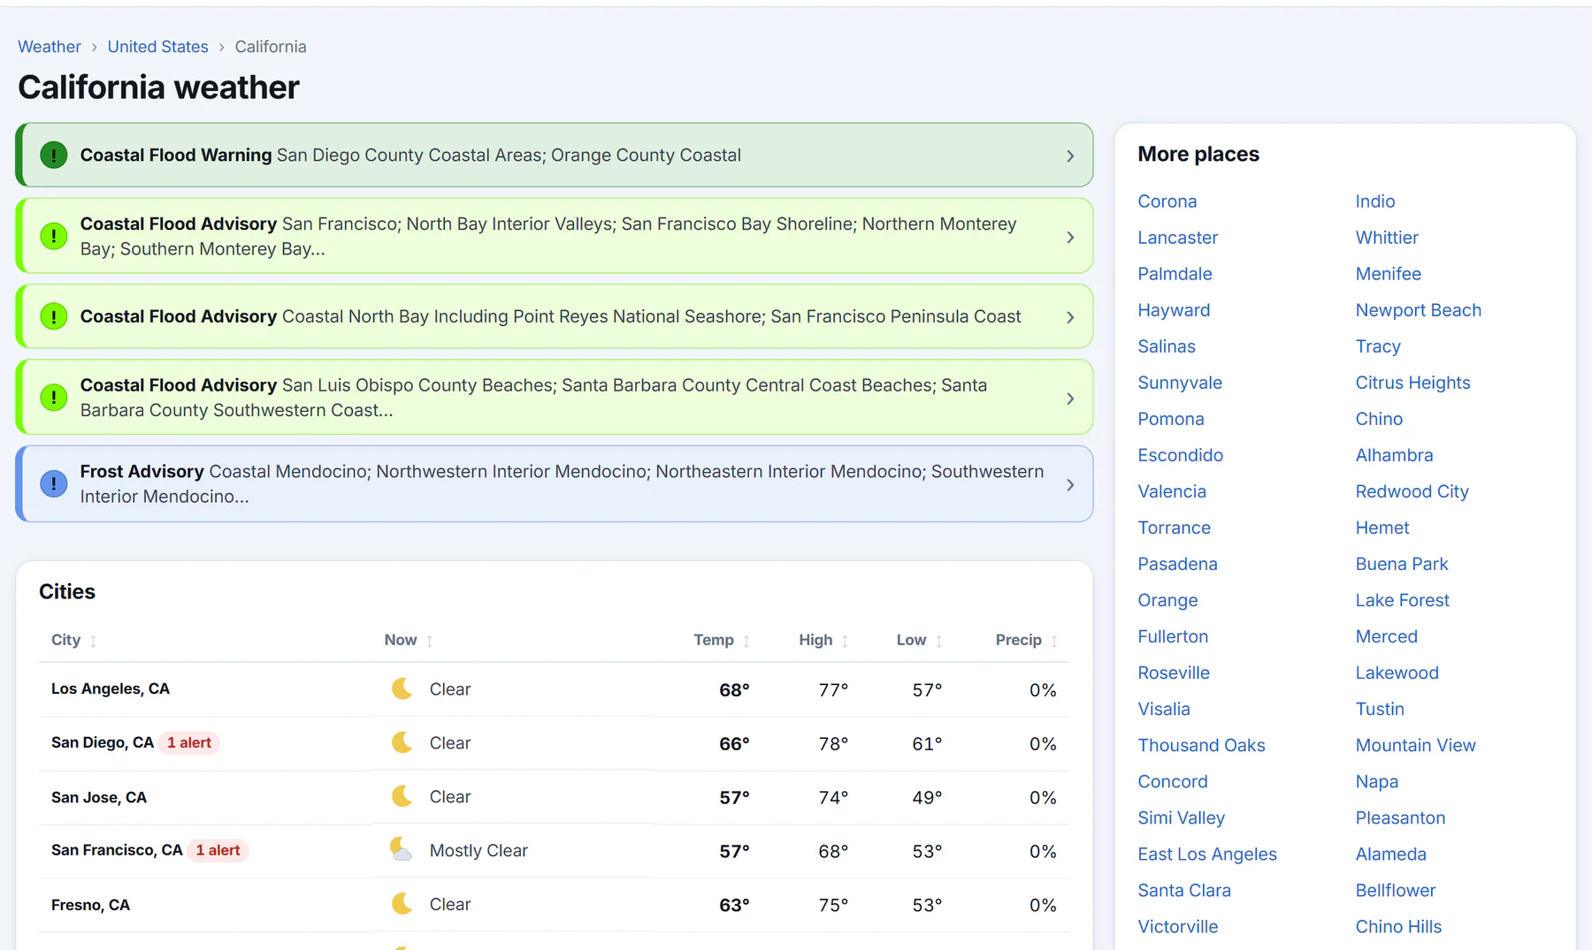Open Newport Beach weather link
Screen dimensions: 1592x950
click(1419, 310)
